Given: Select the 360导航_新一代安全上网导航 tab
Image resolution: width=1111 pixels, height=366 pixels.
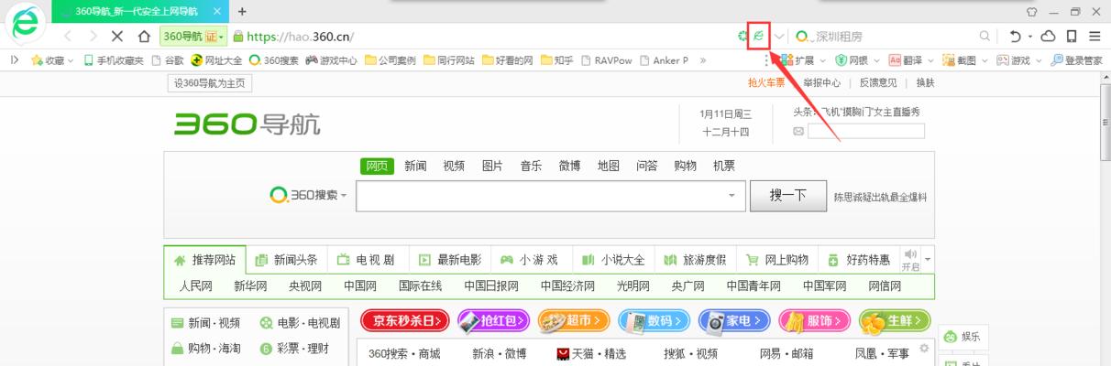Looking at the screenshot, I should (140, 11).
